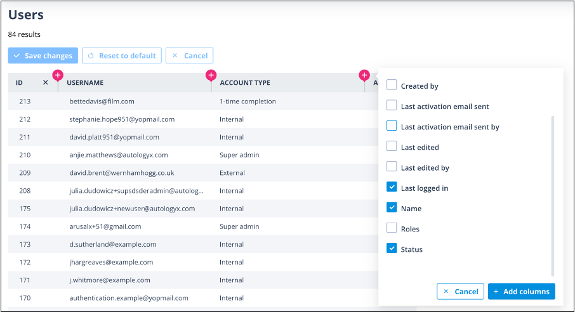The width and height of the screenshot is (575, 312).
Task: Click jhargreaves@example.com username
Action: [112, 263]
